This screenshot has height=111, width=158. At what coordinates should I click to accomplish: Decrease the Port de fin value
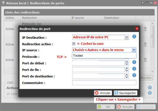click(x=127, y=71)
